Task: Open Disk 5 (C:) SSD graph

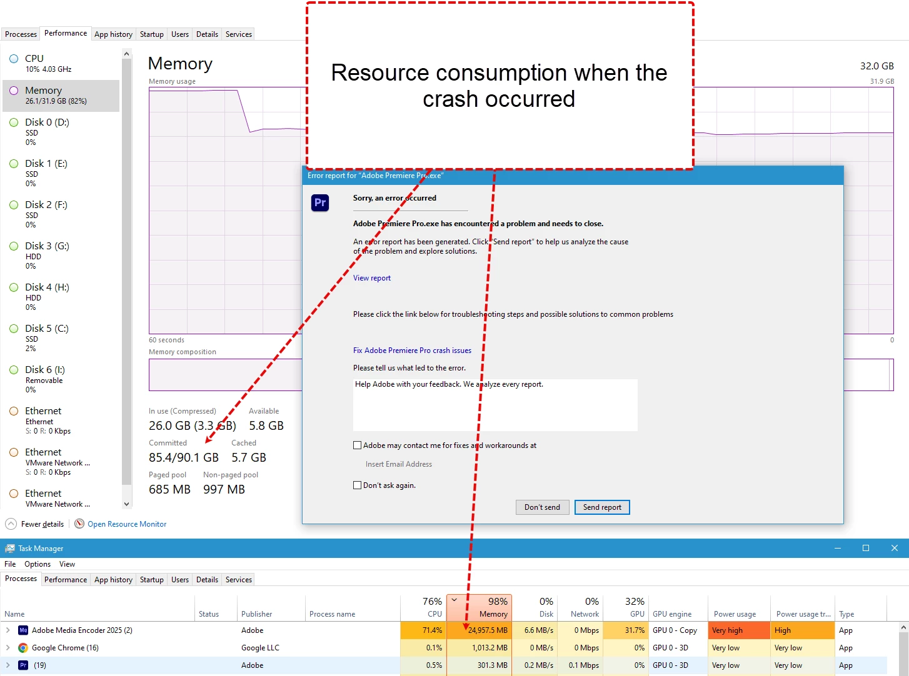Action: click(61, 338)
